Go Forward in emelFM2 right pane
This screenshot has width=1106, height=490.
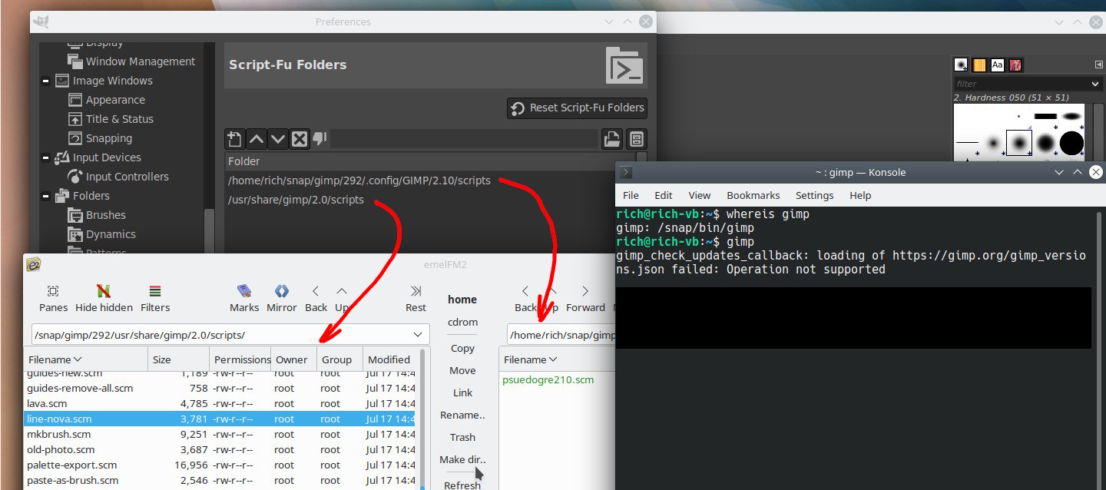[x=585, y=298]
